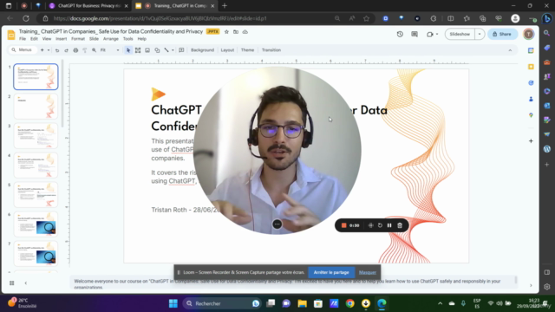Insert image with the image icon

coord(147,50)
